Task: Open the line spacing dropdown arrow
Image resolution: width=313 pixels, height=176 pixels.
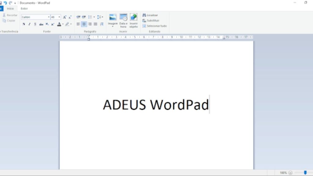Action: tap(103, 17)
